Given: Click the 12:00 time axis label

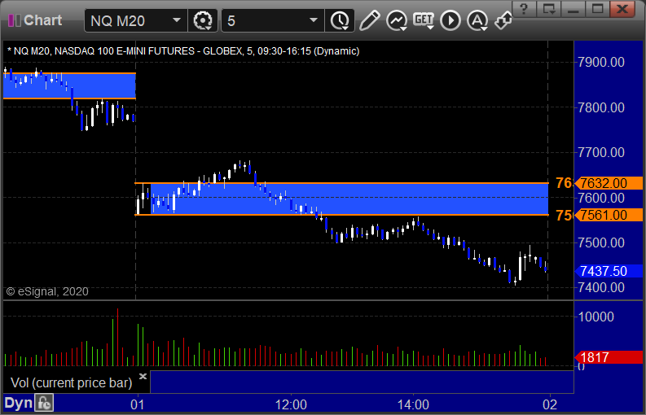Looking at the screenshot, I should pyautogui.click(x=291, y=404).
